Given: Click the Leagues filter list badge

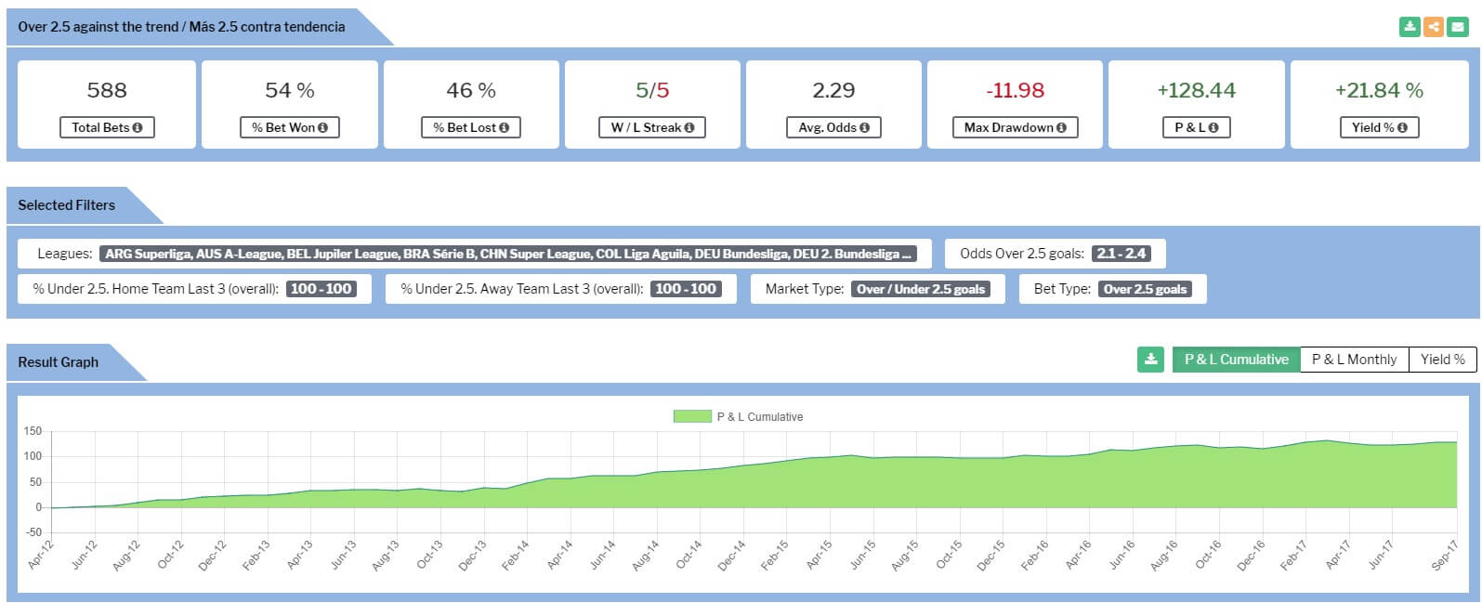Looking at the screenshot, I should (x=508, y=254).
